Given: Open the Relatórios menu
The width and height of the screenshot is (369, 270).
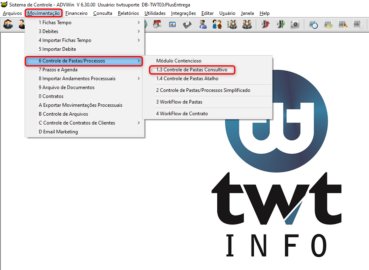Looking at the screenshot, I should click(x=128, y=13).
